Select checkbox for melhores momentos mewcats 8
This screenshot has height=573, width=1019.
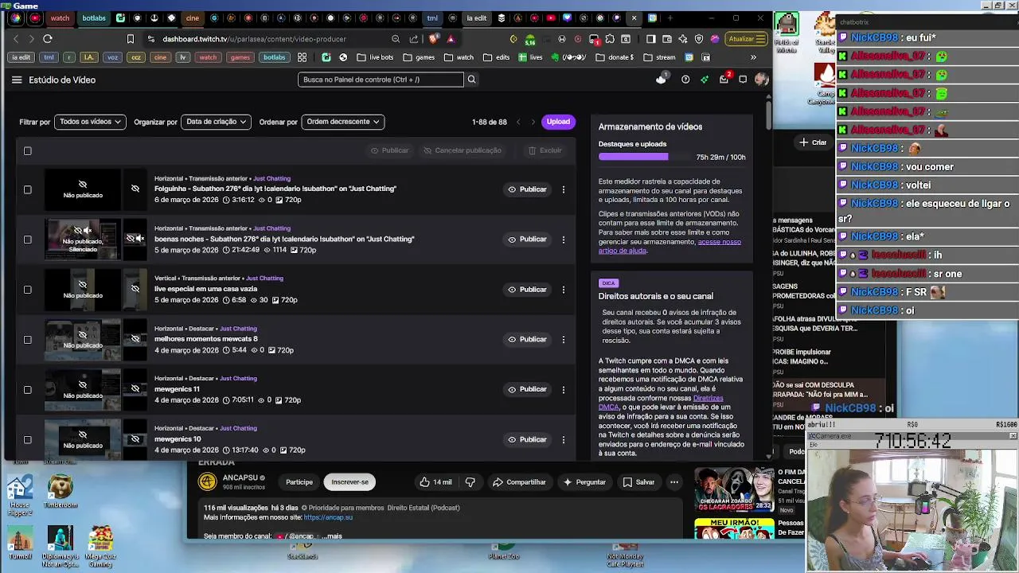point(27,340)
